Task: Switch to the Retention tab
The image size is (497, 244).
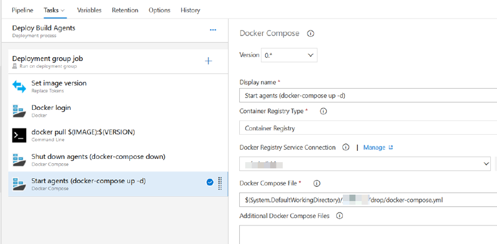Action: 125,10
